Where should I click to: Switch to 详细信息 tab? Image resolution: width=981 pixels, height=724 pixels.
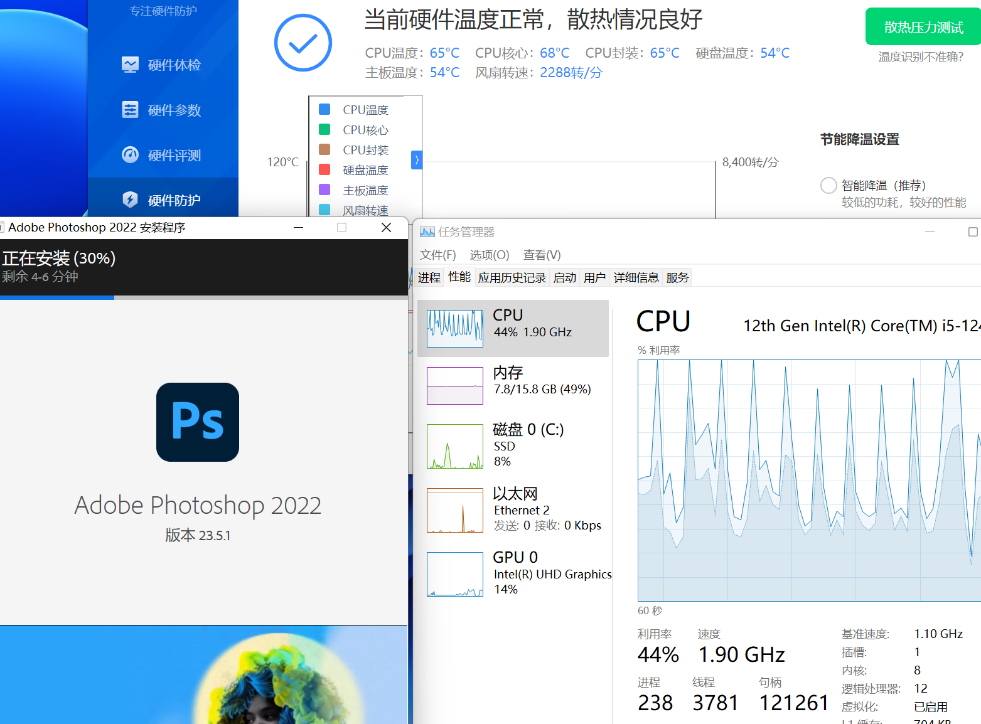[x=636, y=277]
